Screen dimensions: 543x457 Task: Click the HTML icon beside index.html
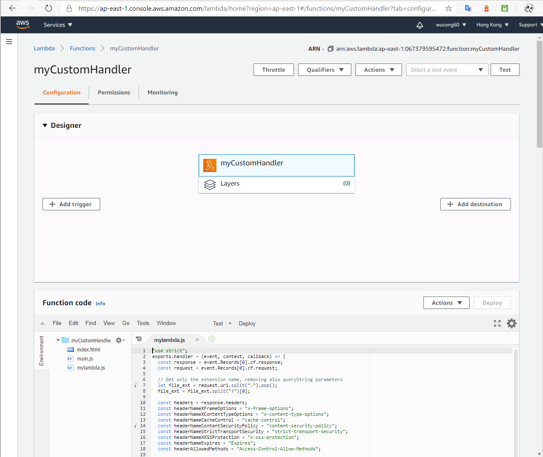point(70,349)
